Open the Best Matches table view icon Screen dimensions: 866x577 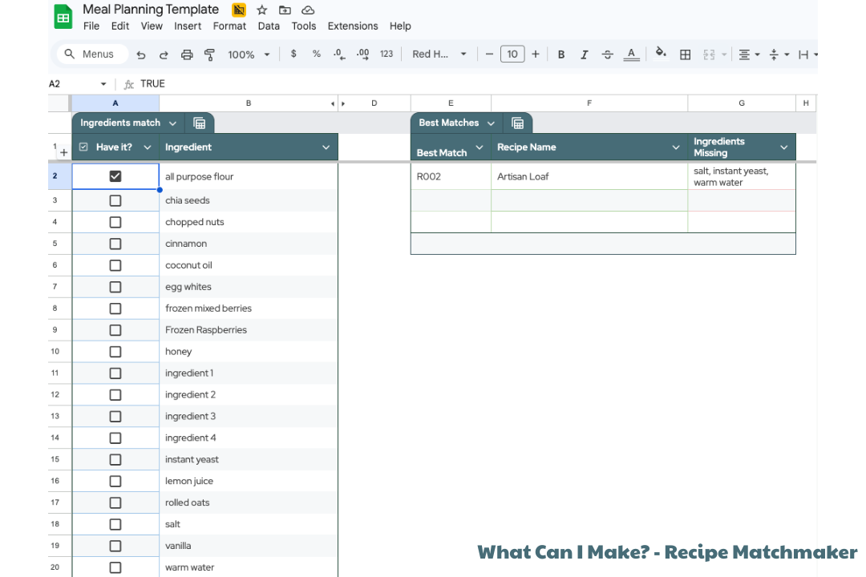click(x=517, y=123)
